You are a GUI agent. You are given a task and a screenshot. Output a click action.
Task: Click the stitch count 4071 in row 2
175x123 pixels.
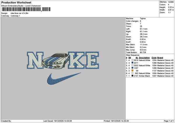pyautogui.click(x=136, y=63)
